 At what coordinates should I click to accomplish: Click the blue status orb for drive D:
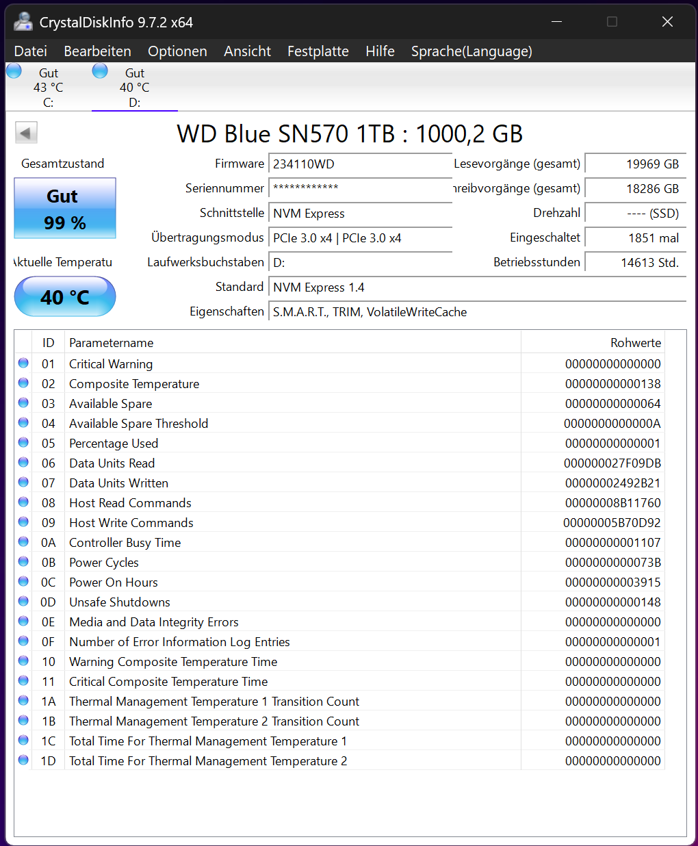pyautogui.click(x=100, y=70)
